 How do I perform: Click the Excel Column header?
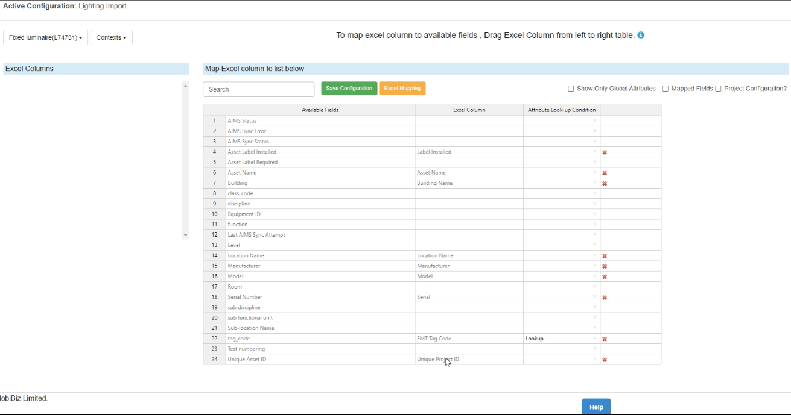coord(469,110)
